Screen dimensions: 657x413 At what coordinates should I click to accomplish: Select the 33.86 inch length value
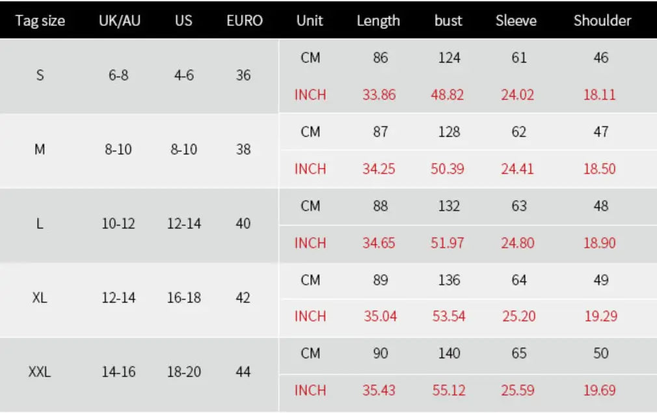pyautogui.click(x=379, y=95)
